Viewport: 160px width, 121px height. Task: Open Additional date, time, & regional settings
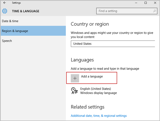[x=99, y=116]
